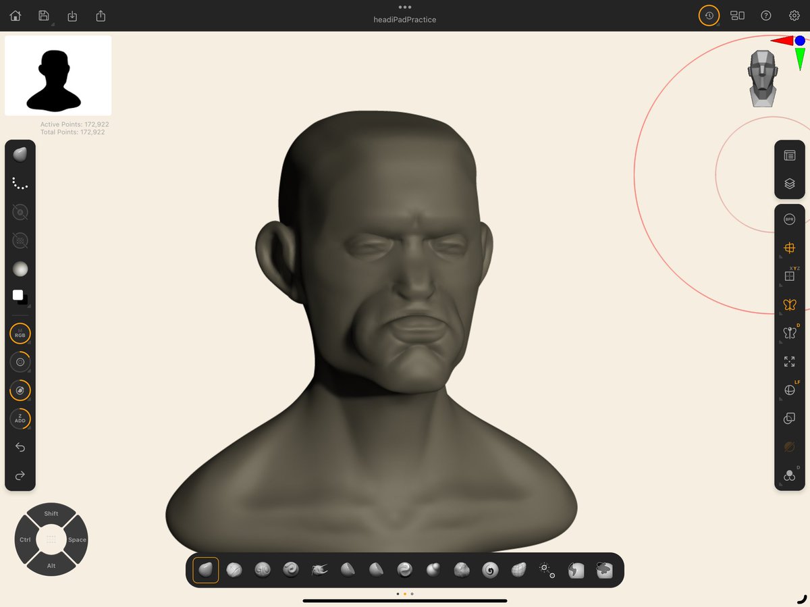Open the disabled texture slot
The width and height of the screenshot is (810, 607).
pos(20,240)
